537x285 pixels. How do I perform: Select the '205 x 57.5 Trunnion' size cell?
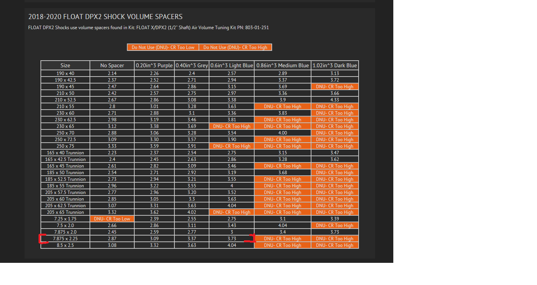[65, 192]
